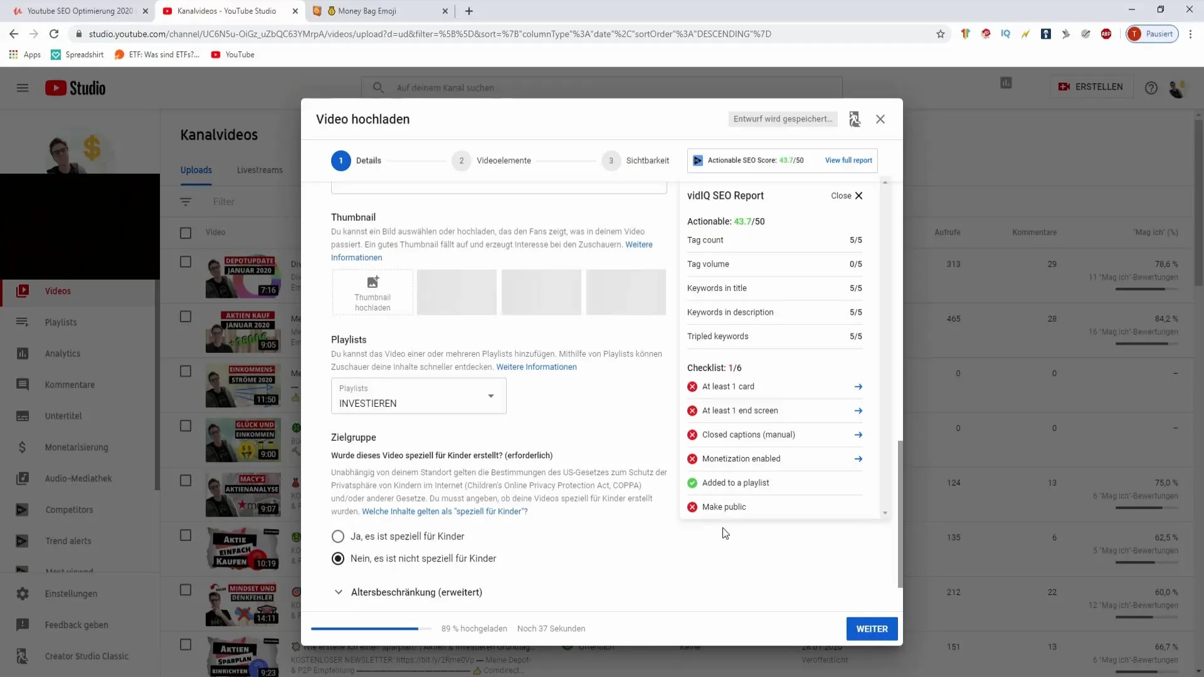Click Audio-Mediathek icon in sidebar
The image size is (1204, 677).
click(23, 478)
